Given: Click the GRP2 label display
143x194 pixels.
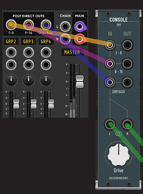Looking at the screenshot, I should click(11, 42).
